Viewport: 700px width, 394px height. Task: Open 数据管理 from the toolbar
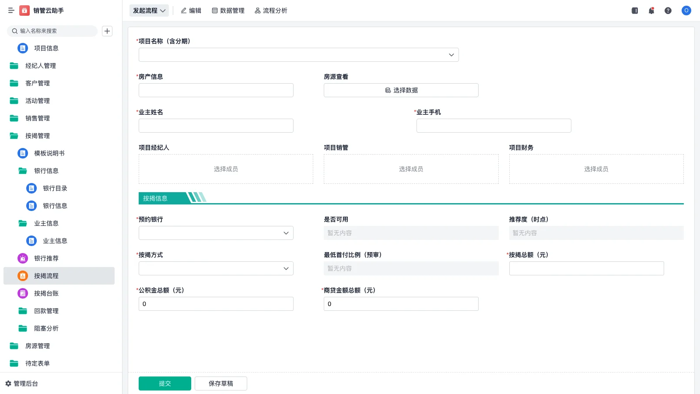[x=228, y=11]
